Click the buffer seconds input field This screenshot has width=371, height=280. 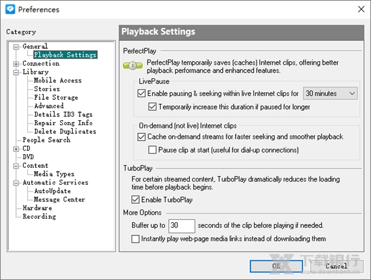point(182,225)
